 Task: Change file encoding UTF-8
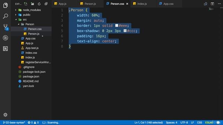184,123
